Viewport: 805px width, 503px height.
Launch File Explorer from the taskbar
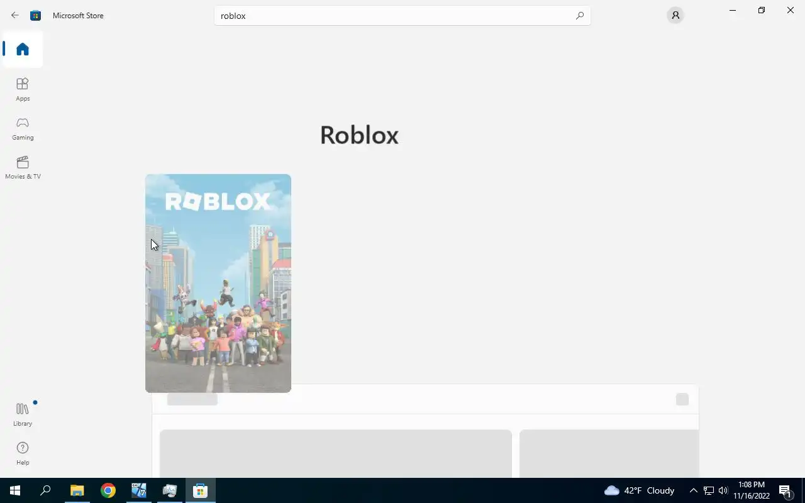pos(77,490)
